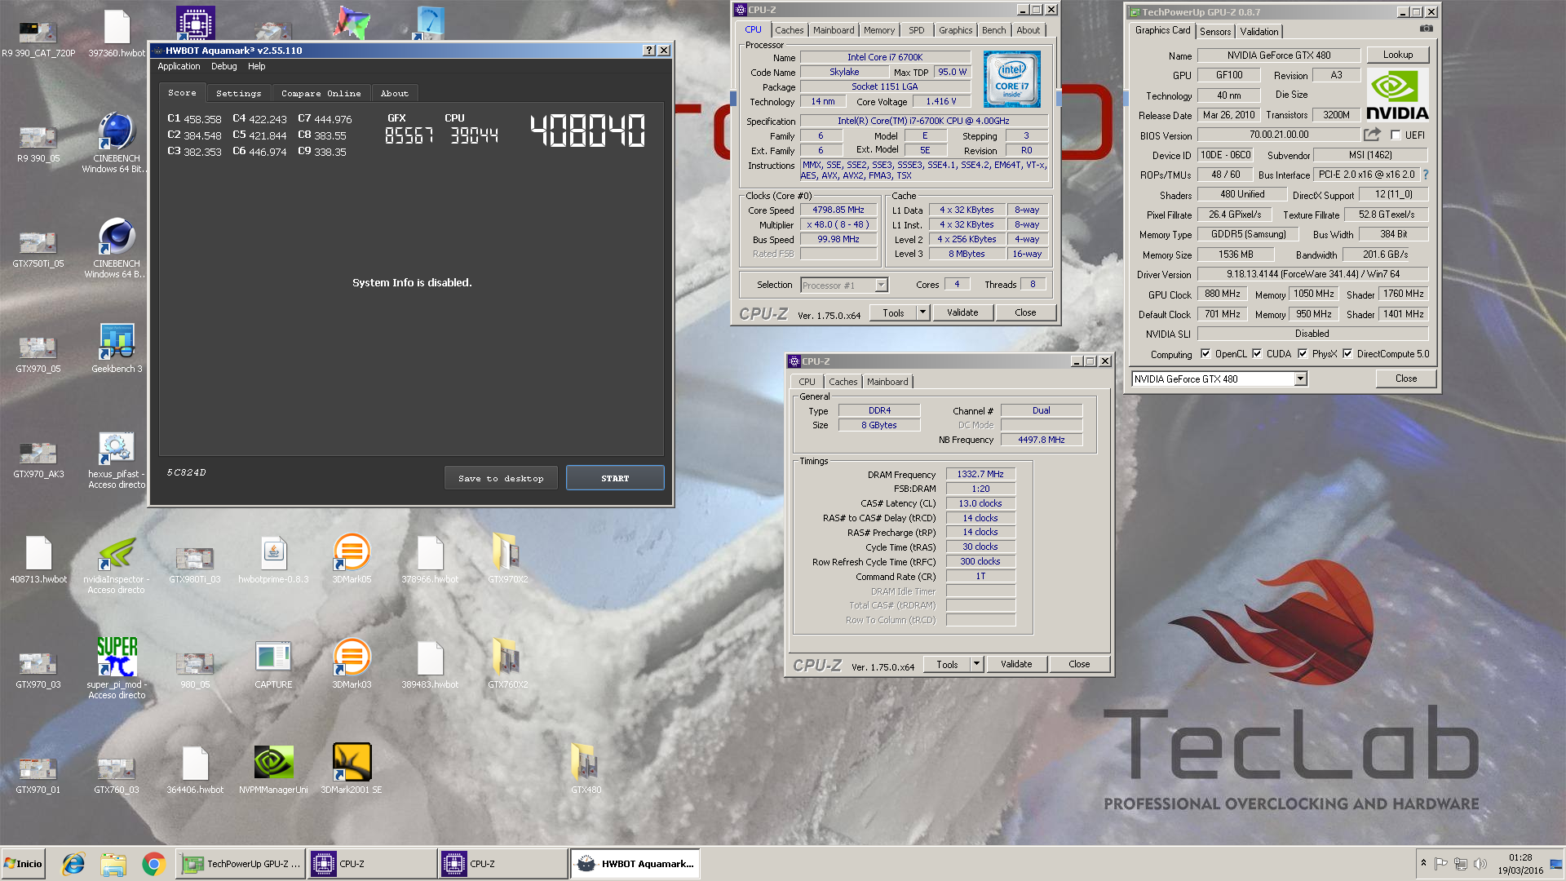Click the Aquamark title bar help button

coord(649,51)
